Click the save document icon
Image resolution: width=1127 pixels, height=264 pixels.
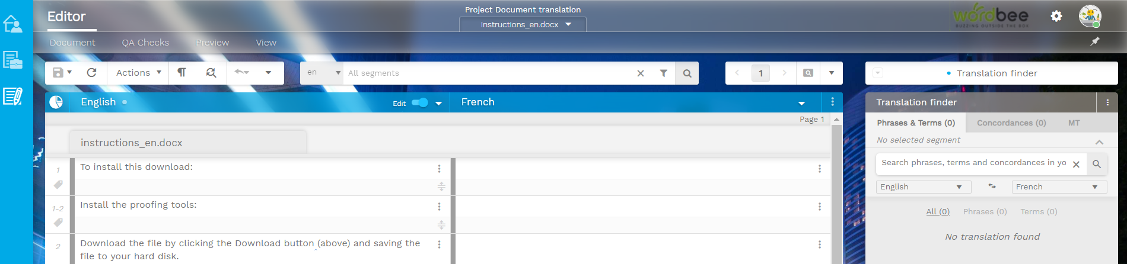[x=58, y=73]
